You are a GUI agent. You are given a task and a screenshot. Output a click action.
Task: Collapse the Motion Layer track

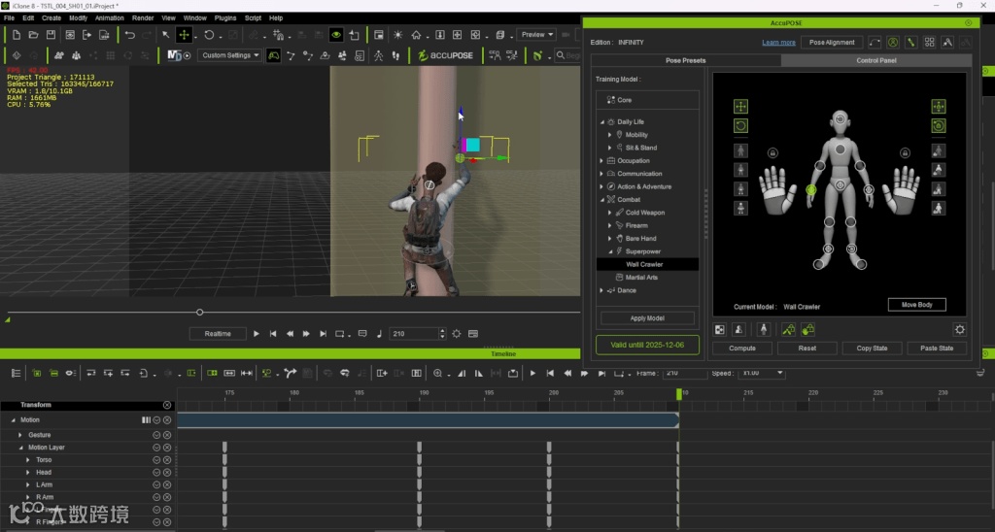pyautogui.click(x=20, y=448)
